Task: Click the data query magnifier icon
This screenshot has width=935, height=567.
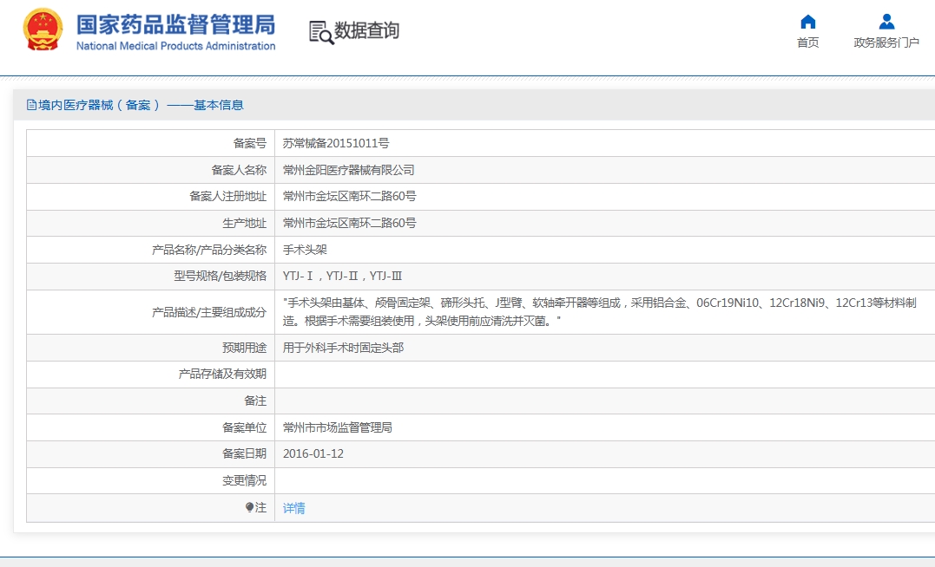Action: [x=321, y=32]
